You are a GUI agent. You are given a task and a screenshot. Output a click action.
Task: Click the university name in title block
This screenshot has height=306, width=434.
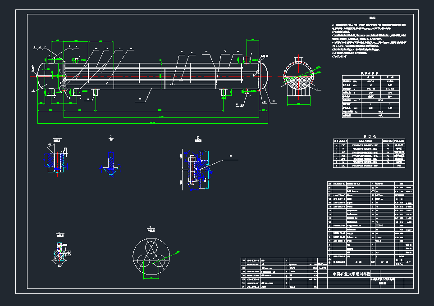coord(351,273)
